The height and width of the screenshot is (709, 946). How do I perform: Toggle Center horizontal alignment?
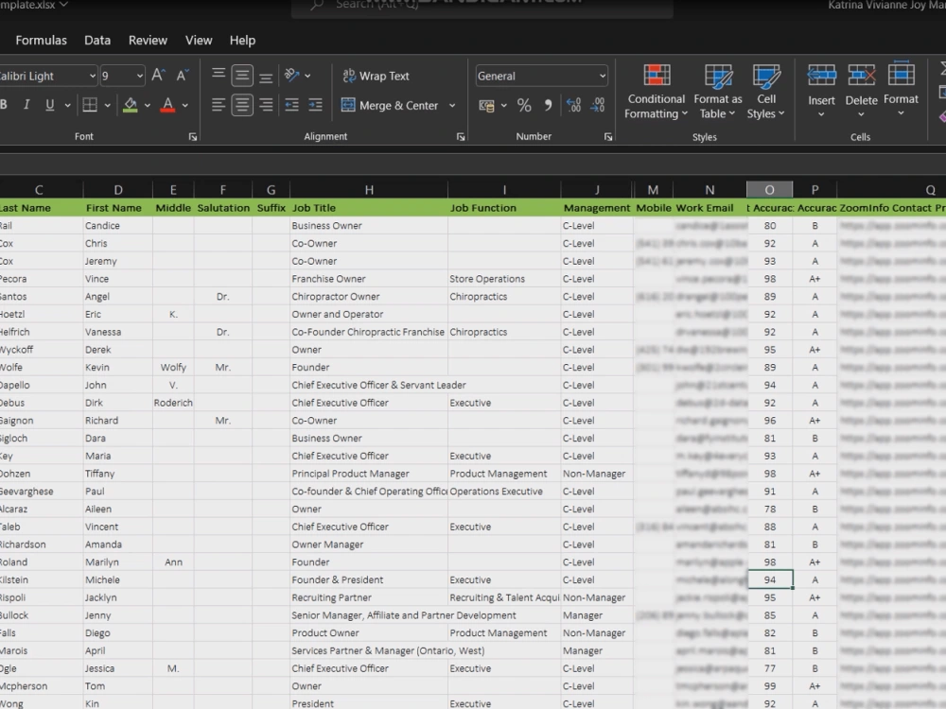coord(242,105)
